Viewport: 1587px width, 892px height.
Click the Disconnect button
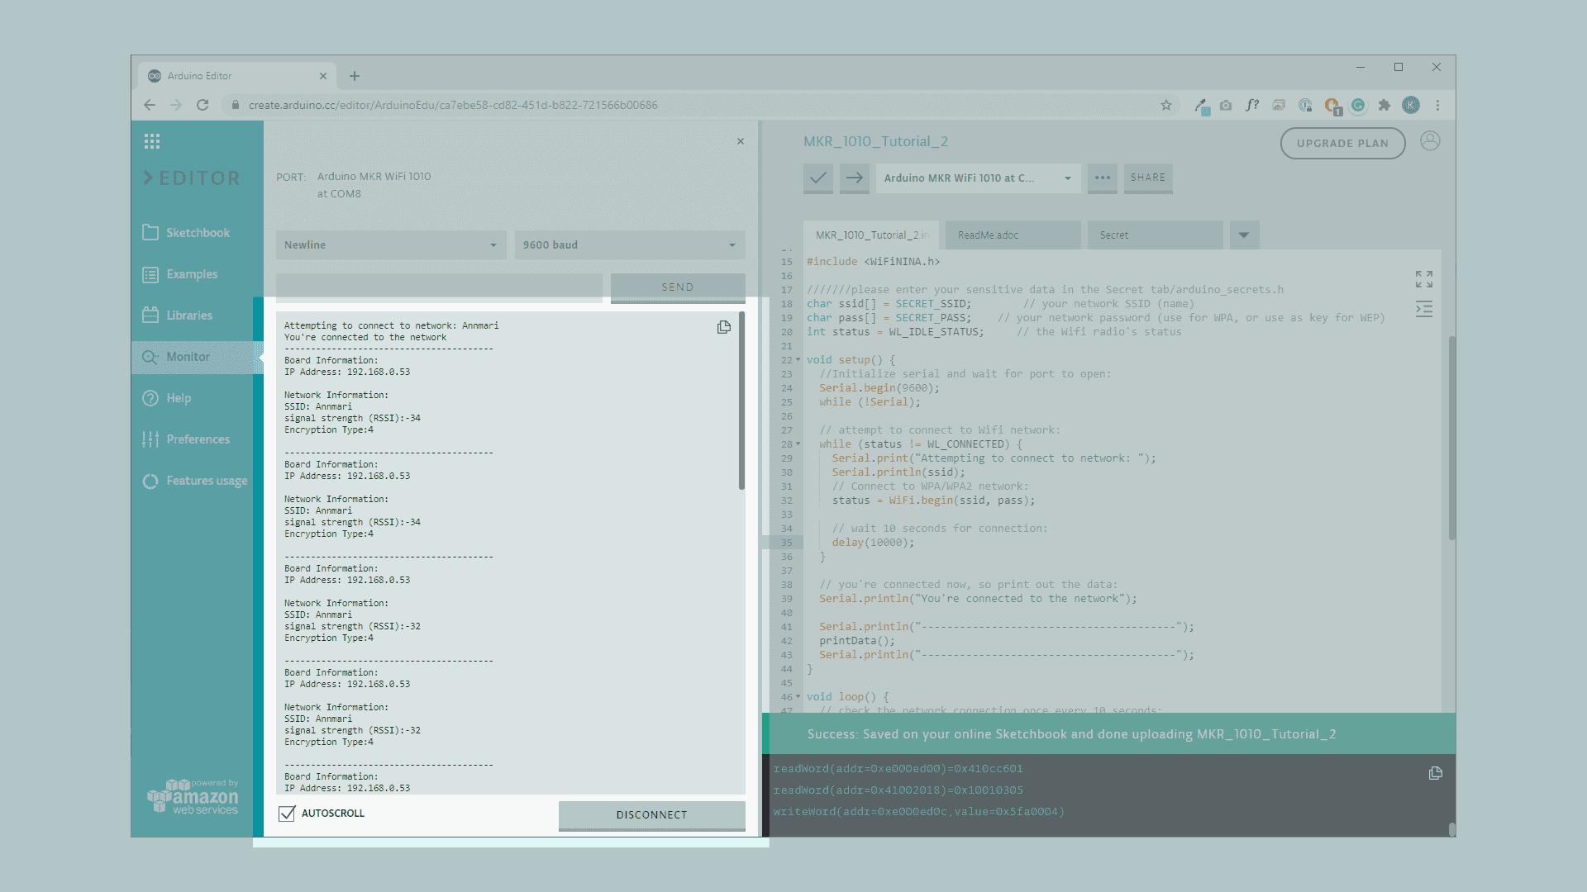(x=651, y=815)
